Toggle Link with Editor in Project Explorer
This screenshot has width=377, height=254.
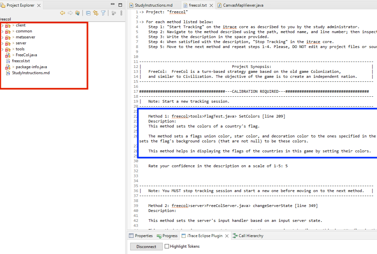(x=96, y=13)
